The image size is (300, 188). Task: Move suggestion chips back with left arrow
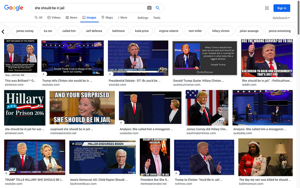3,32
